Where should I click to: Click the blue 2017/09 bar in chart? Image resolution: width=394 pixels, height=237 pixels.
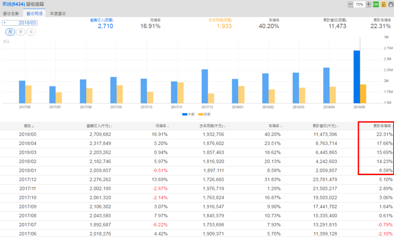pos(114,90)
